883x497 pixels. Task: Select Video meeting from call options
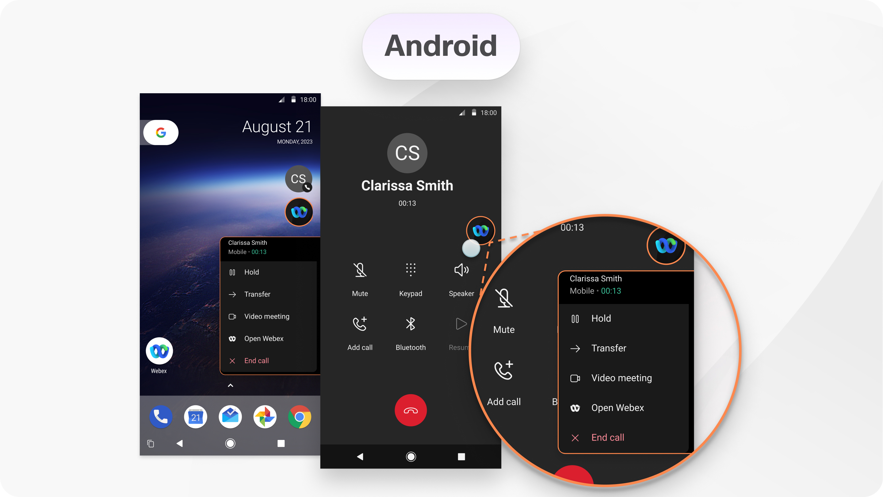click(267, 316)
